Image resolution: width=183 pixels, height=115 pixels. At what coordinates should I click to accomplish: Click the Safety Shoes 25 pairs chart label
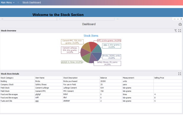(x=107, y=63)
